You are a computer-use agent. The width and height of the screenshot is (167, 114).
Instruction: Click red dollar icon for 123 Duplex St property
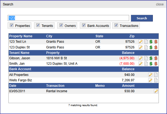tap(156, 47)
